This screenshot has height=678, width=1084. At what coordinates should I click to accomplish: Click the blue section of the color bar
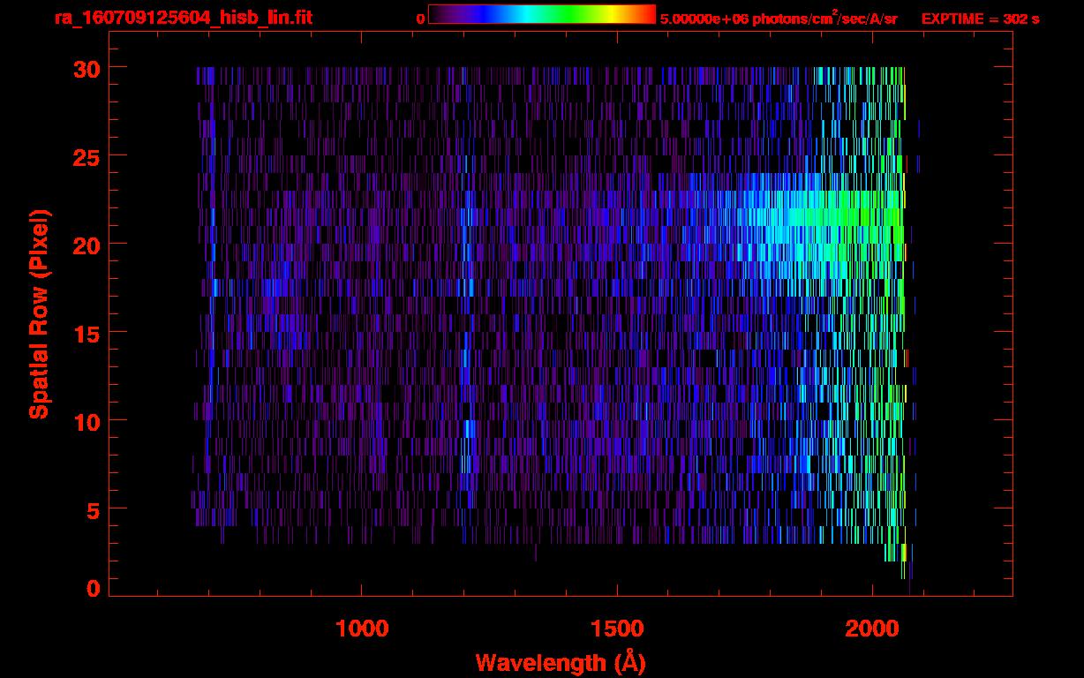pos(481,15)
